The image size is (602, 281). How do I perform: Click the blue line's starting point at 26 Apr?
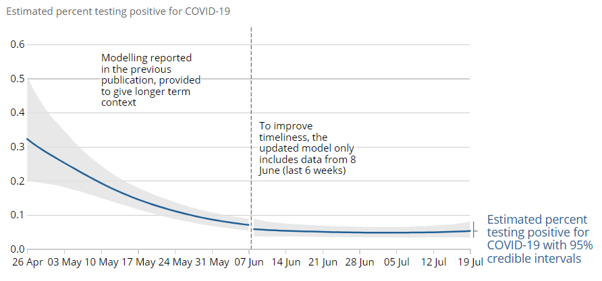(27, 139)
